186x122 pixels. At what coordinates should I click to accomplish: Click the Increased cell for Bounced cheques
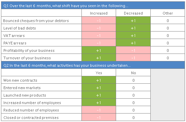coord(99,21)
